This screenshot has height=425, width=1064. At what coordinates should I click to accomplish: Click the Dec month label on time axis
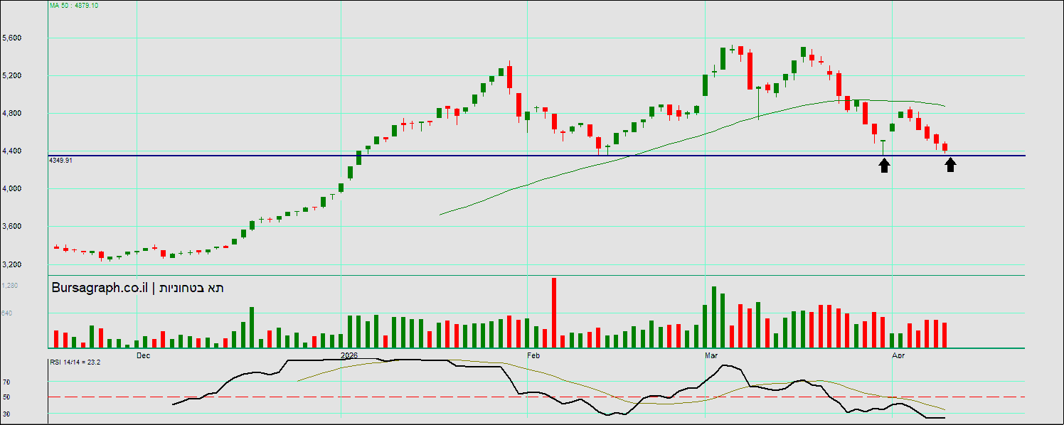(x=143, y=354)
